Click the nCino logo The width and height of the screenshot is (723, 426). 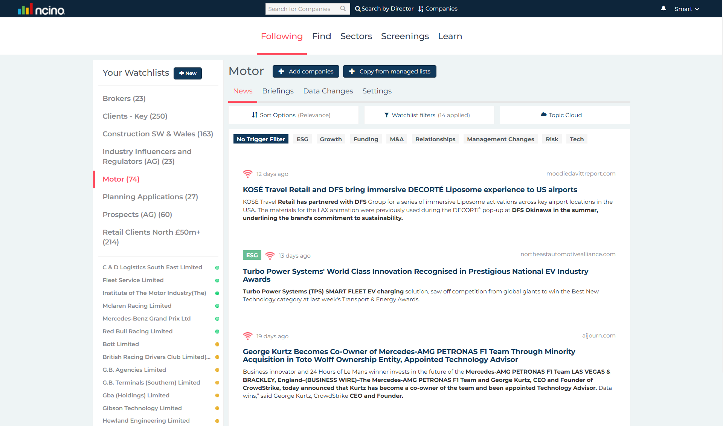tap(41, 9)
